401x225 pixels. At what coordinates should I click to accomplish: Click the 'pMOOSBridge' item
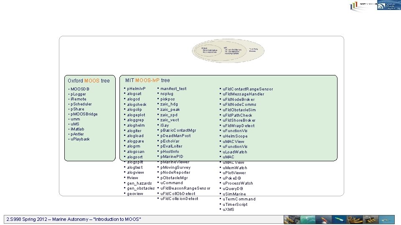pos(84,114)
